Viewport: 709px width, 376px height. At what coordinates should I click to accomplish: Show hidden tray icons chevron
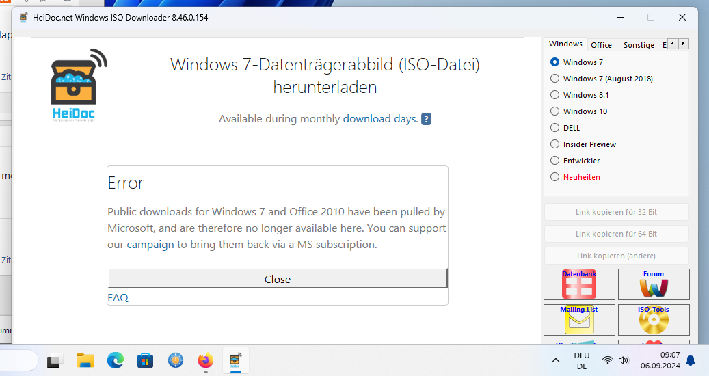click(x=556, y=360)
